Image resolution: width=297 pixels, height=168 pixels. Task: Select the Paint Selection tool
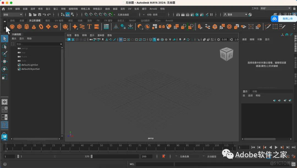tap(5, 54)
